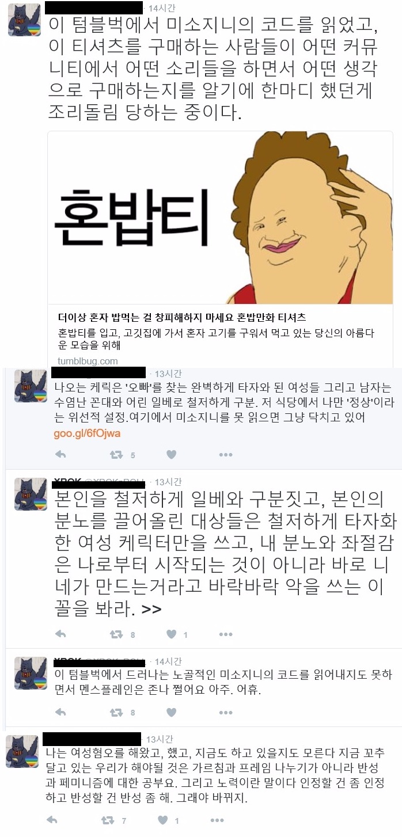Retweet the tweet with 8 retweets and 1 like
Image resolution: width=402 pixels, height=837 pixels.
click(x=116, y=634)
